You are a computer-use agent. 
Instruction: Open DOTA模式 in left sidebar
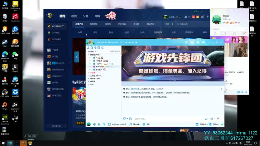point(56,39)
